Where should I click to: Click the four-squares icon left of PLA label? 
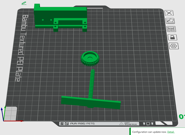[62, 123]
